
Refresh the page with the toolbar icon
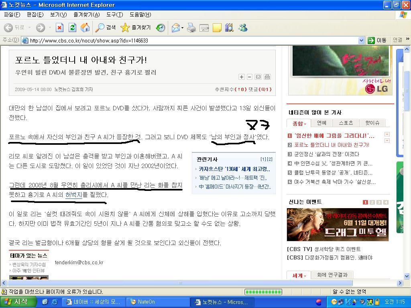coord(72,28)
